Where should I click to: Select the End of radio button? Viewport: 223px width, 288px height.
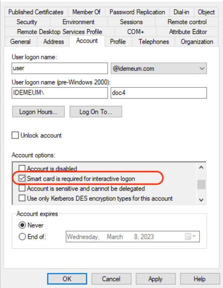pos(22,237)
